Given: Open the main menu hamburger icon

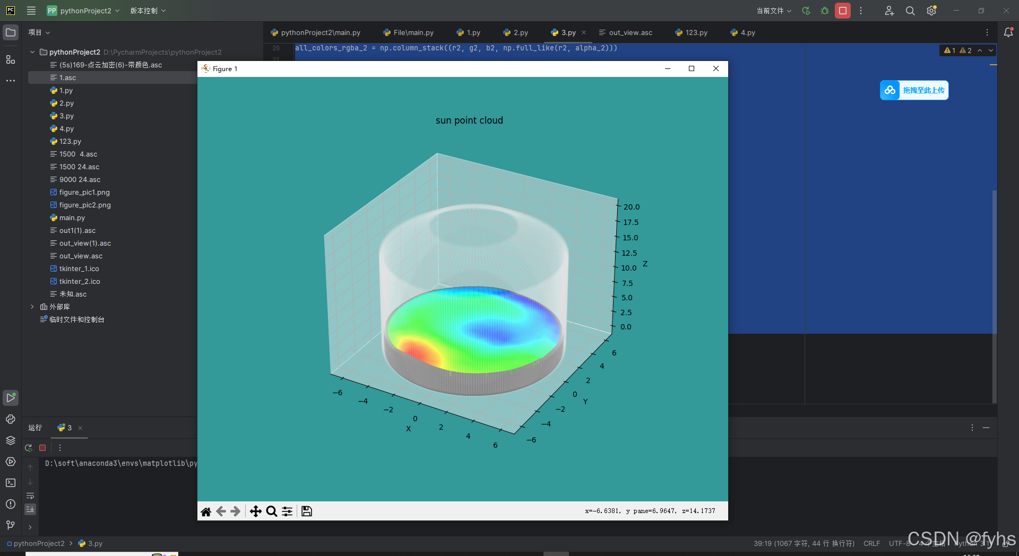Looking at the screenshot, I should [31, 11].
